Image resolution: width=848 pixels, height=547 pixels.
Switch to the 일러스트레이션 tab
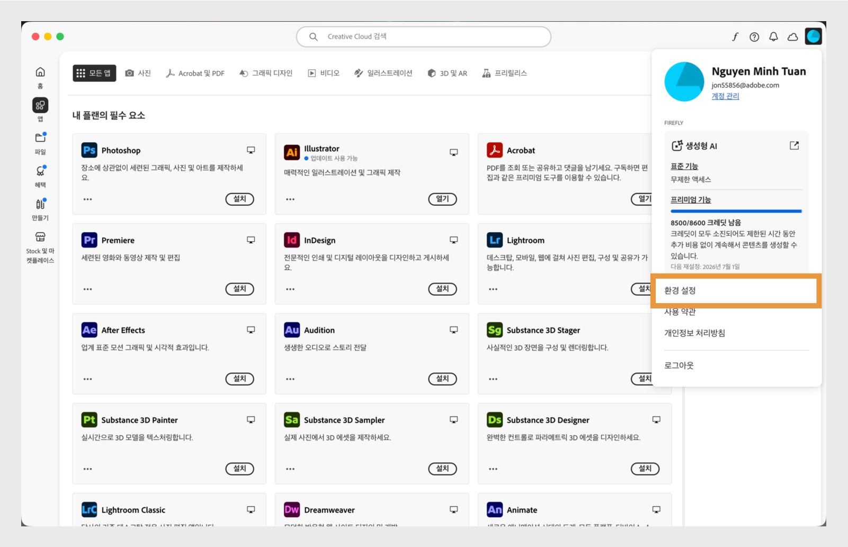pos(383,73)
